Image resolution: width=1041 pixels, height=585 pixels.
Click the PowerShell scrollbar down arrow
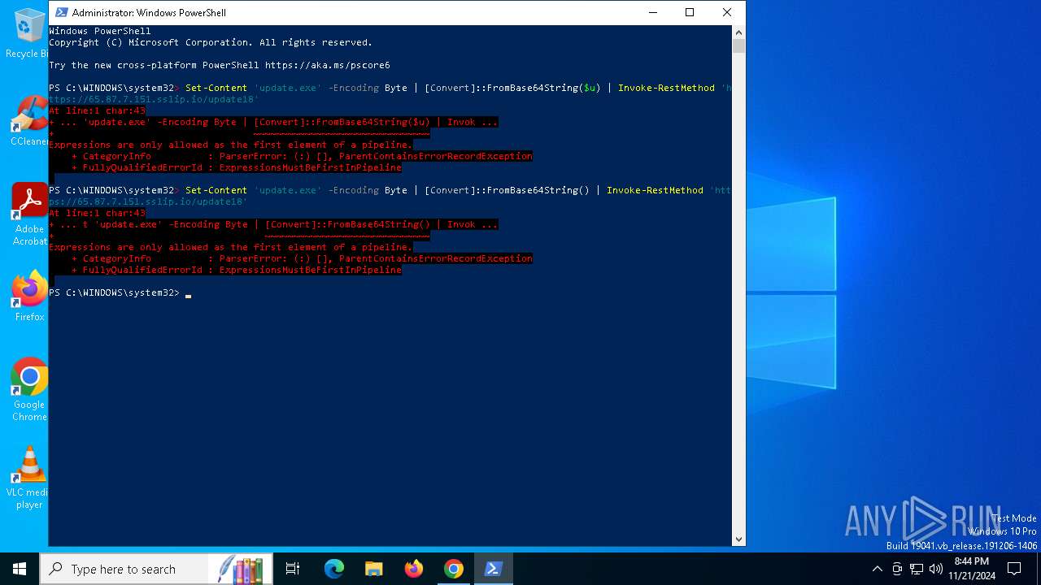point(738,539)
